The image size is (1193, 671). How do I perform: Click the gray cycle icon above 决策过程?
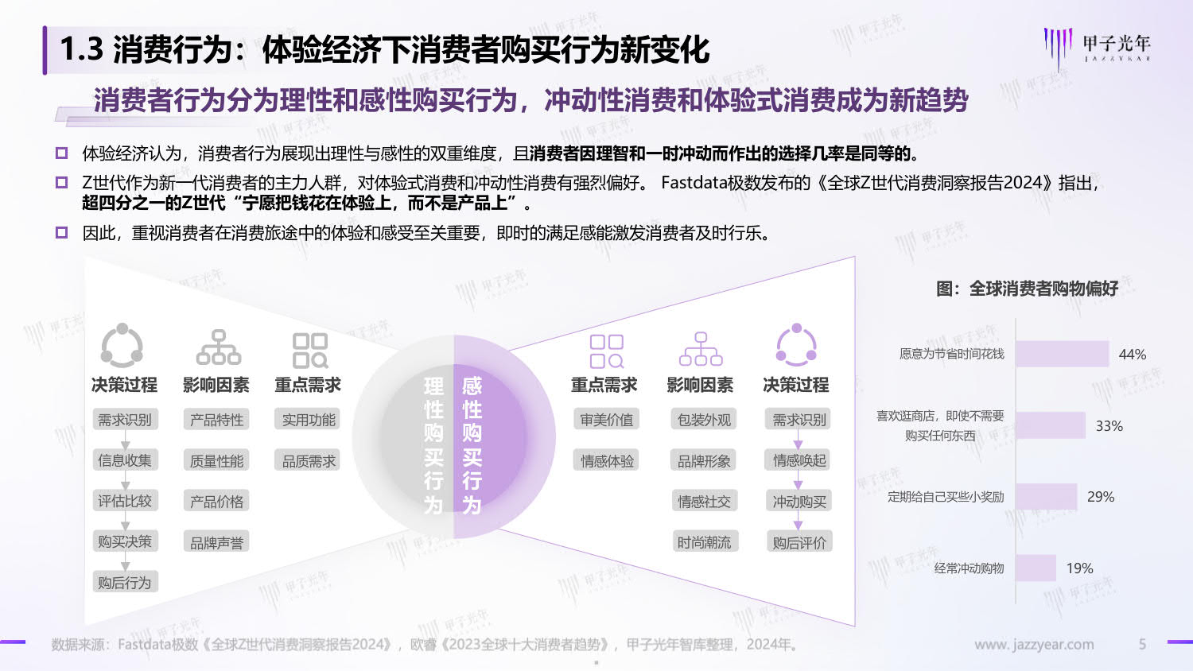point(122,346)
